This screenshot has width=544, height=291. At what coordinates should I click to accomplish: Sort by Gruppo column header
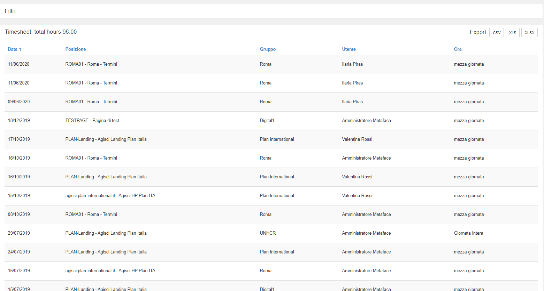(x=267, y=49)
